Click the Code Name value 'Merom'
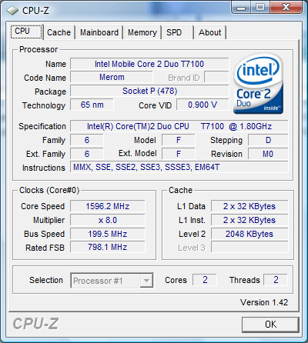 (112, 77)
